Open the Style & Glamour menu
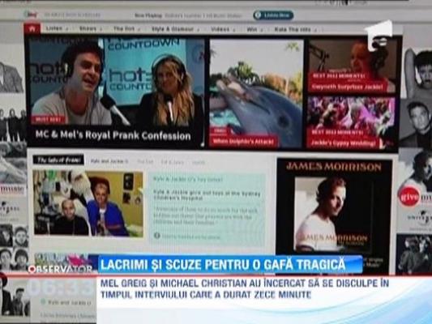Screen dimensions: 432x324 [x=173, y=29]
